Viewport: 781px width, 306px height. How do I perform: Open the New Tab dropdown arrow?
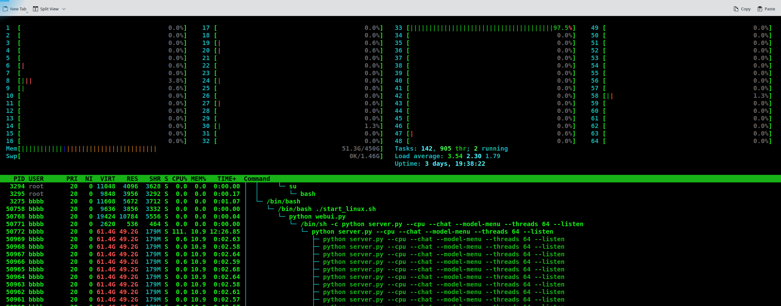tap(27, 12)
